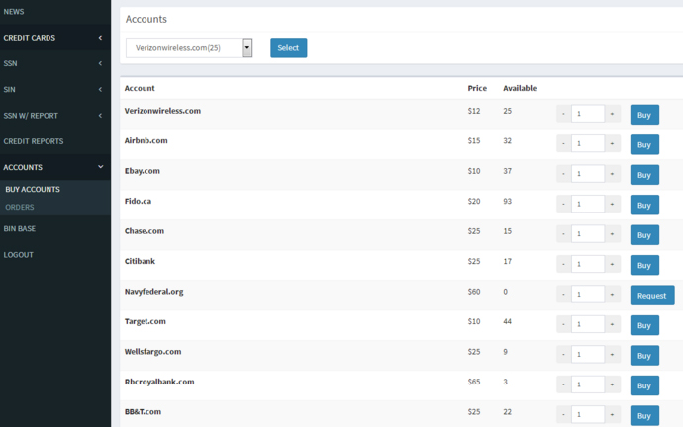The width and height of the screenshot is (683, 427).
Task: Expand the chevron next to SSN W/ REPORT
Action: [x=100, y=116]
